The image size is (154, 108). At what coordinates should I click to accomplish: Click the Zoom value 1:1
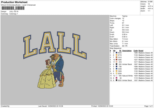(x=149, y=11)
